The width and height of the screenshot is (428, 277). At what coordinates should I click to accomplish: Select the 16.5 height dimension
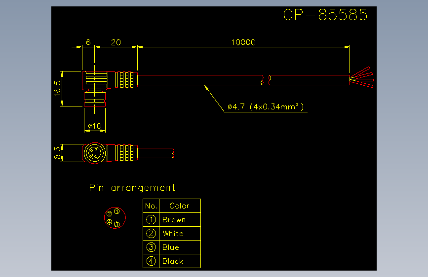57,88
